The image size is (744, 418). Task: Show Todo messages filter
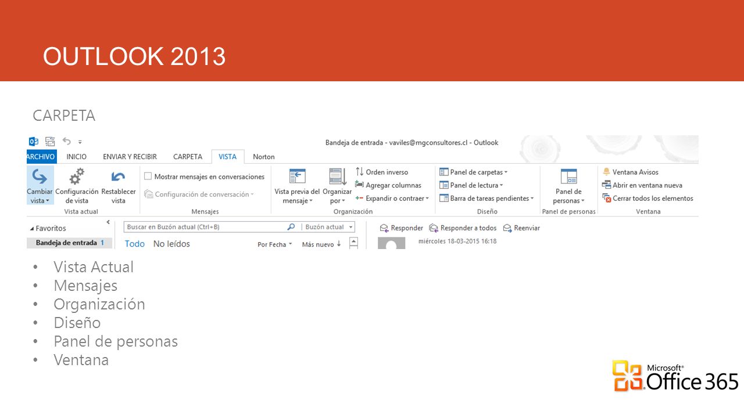[x=135, y=244]
